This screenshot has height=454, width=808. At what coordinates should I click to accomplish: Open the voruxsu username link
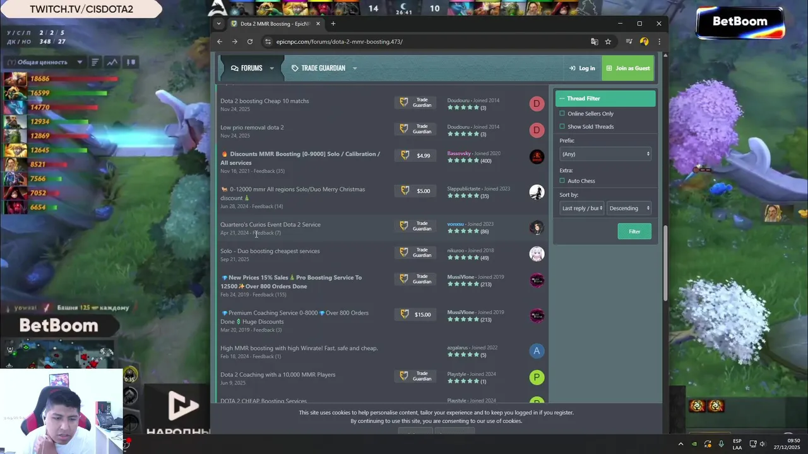(456, 224)
